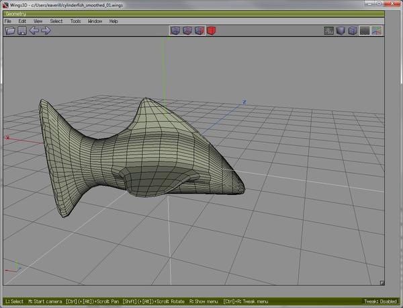Viewport: 403px width, 308px height.
Task: Open the View menu
Action: [x=38, y=21]
